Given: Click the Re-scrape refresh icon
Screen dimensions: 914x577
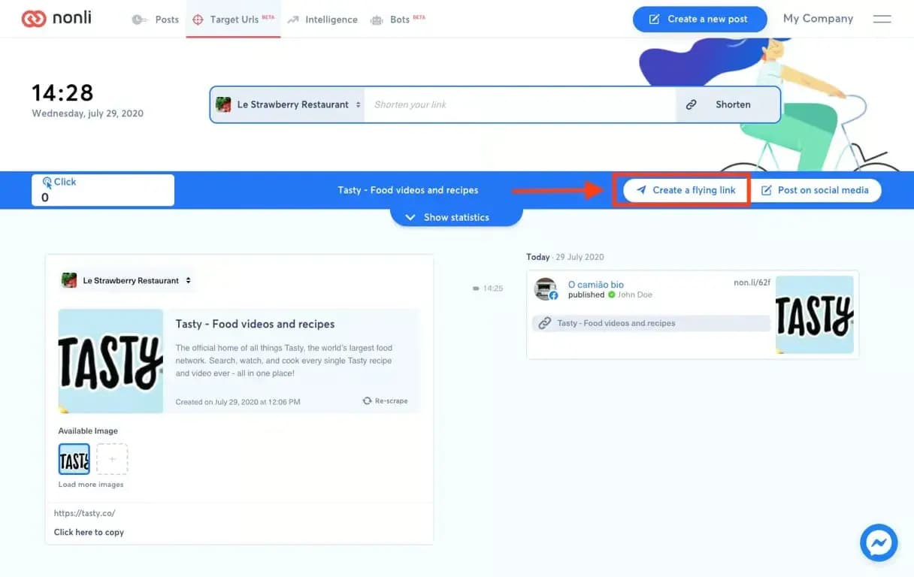Looking at the screenshot, I should pyautogui.click(x=367, y=401).
